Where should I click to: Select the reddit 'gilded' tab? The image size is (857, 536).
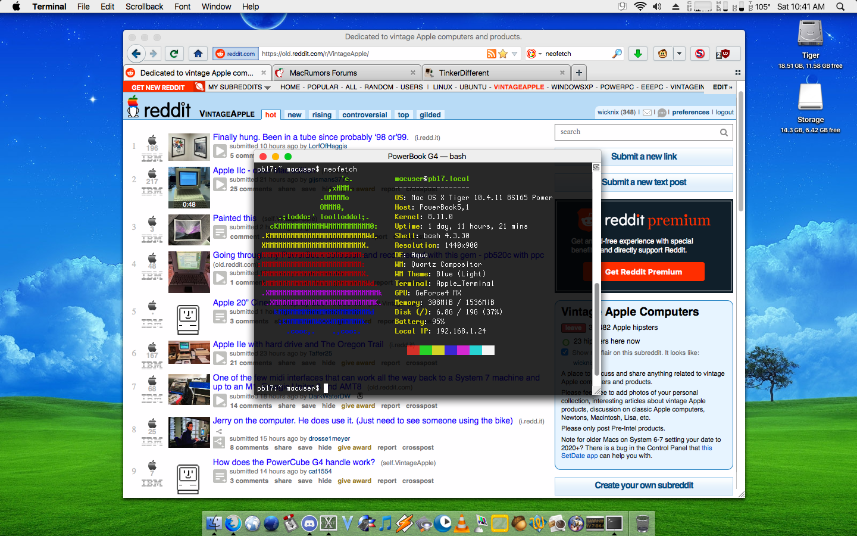[x=430, y=115]
